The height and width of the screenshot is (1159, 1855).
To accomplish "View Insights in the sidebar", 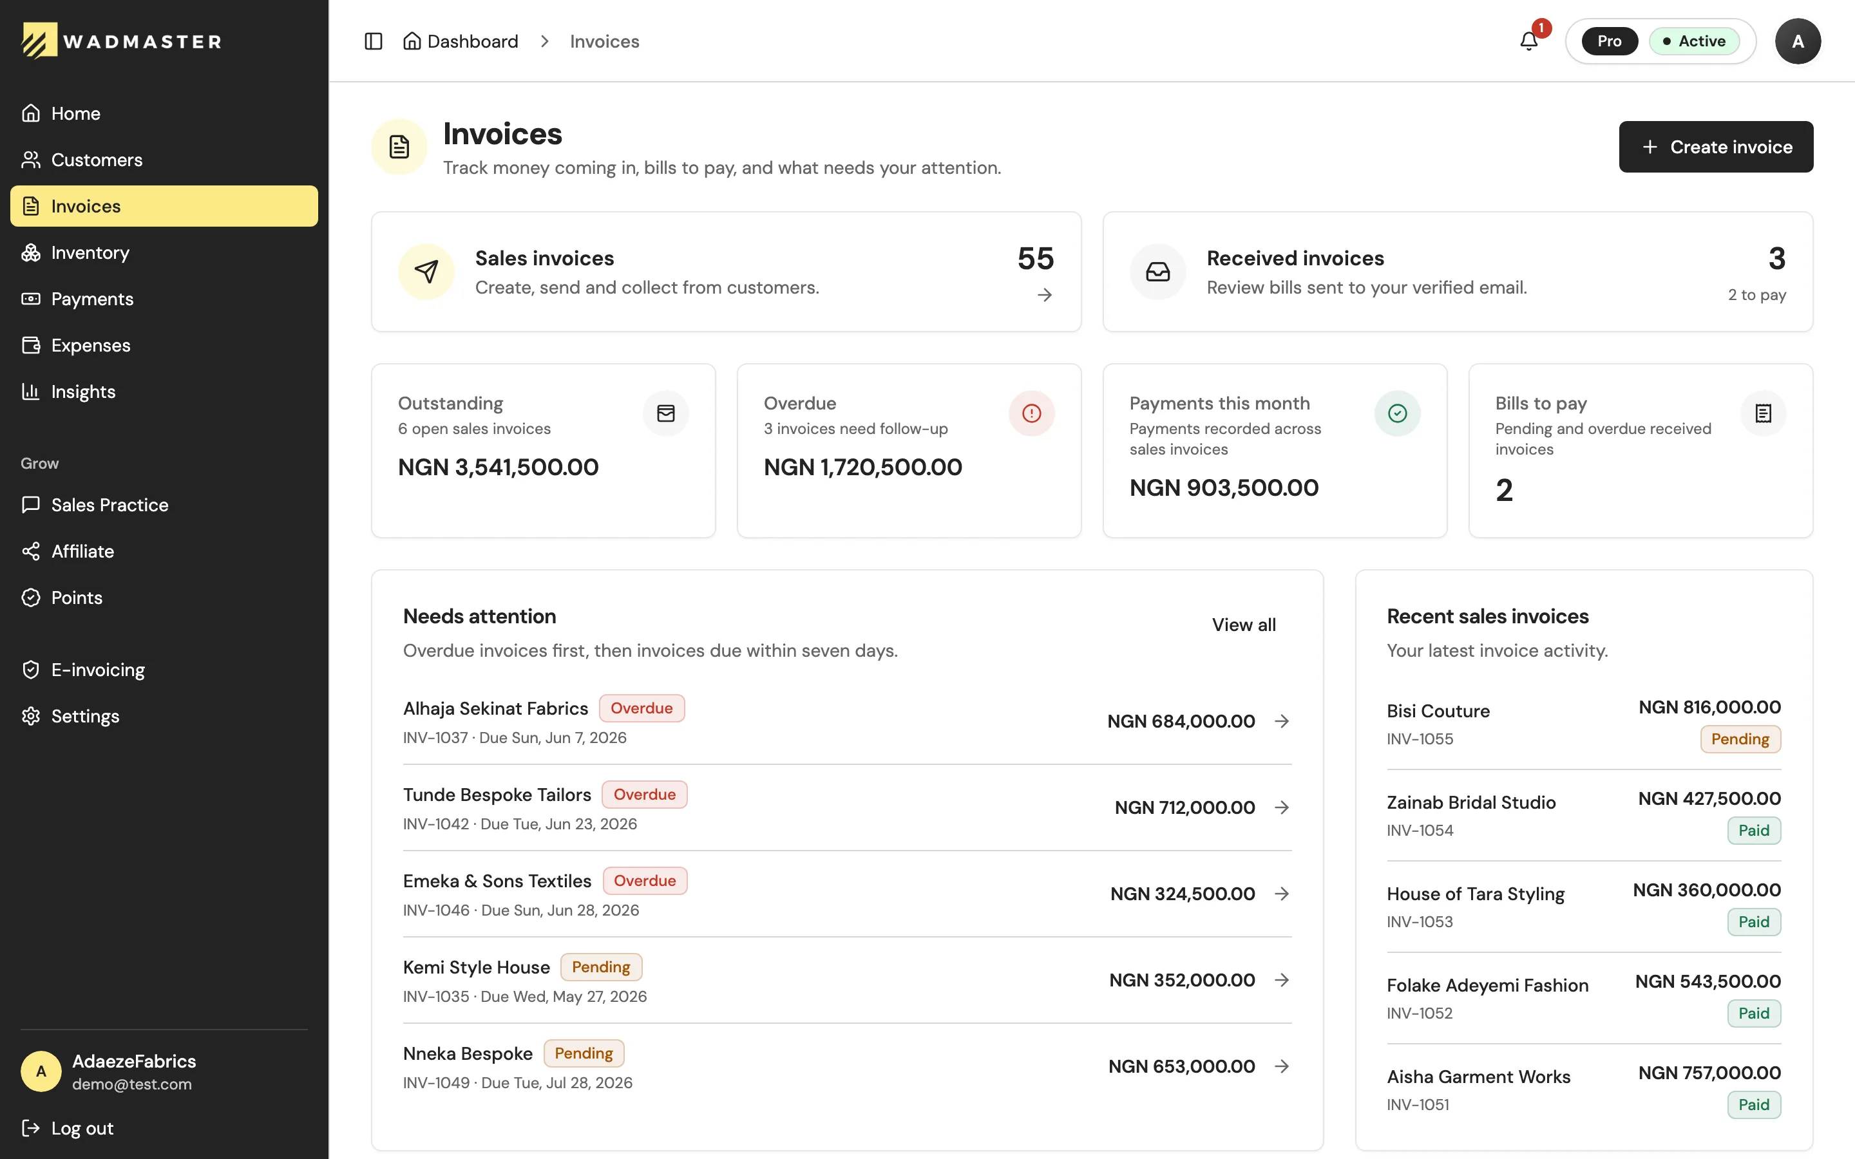I will tap(164, 391).
